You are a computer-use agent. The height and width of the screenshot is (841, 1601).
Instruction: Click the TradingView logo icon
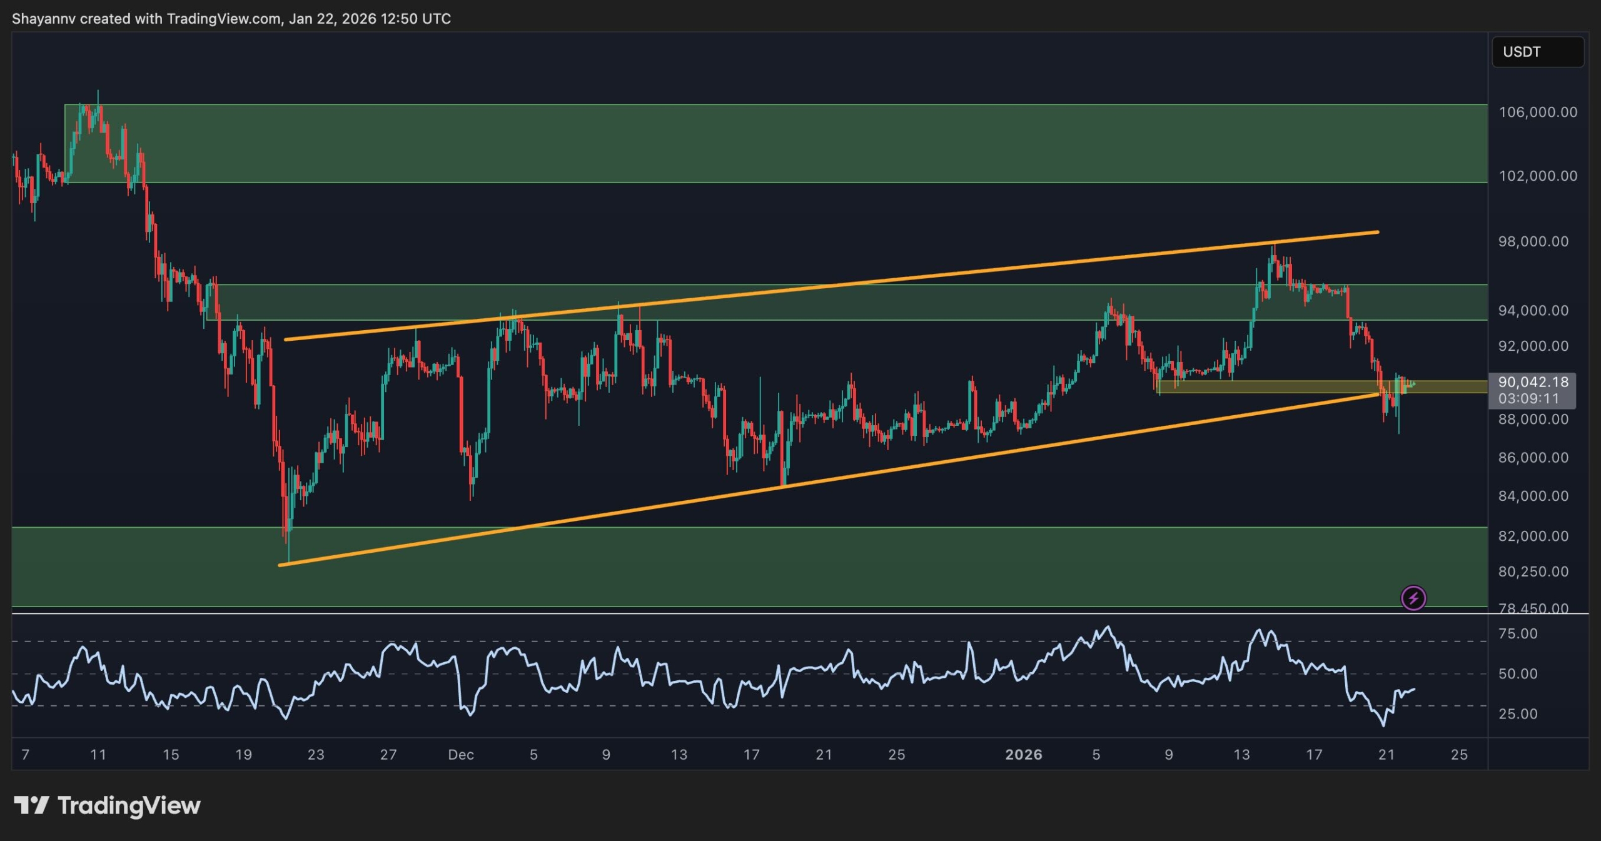click(31, 805)
